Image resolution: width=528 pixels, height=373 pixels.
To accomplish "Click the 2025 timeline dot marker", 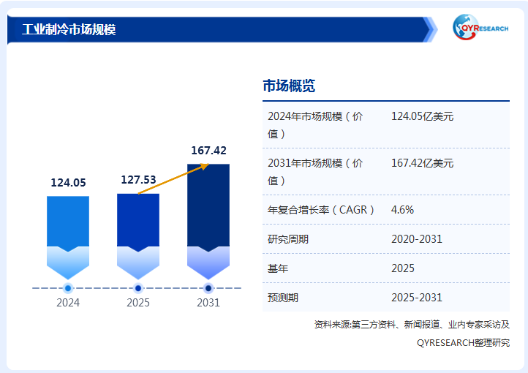I will (x=138, y=288).
